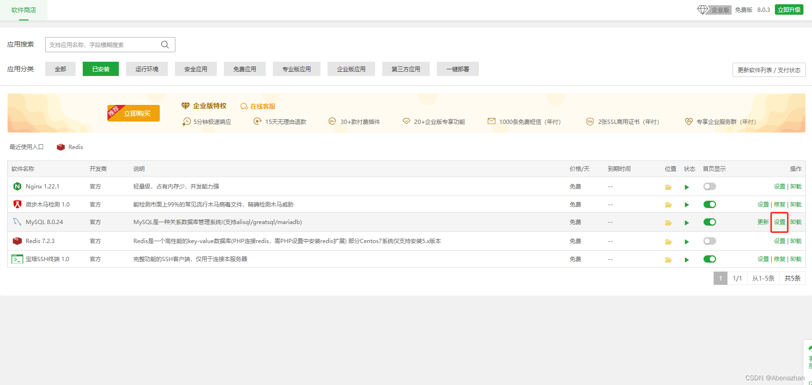
Task: Click the 微步木马检测 status play icon
Action: (x=687, y=205)
